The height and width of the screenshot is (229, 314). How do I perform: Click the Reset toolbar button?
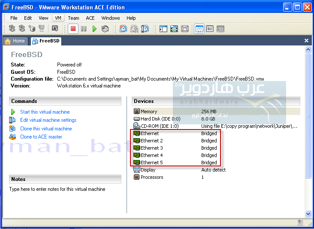[105, 29]
